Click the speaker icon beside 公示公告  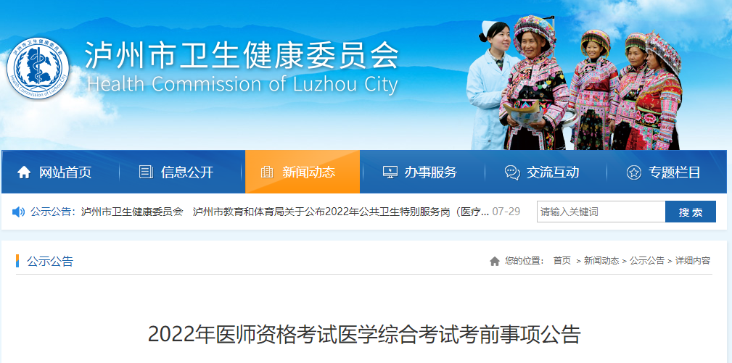point(19,212)
